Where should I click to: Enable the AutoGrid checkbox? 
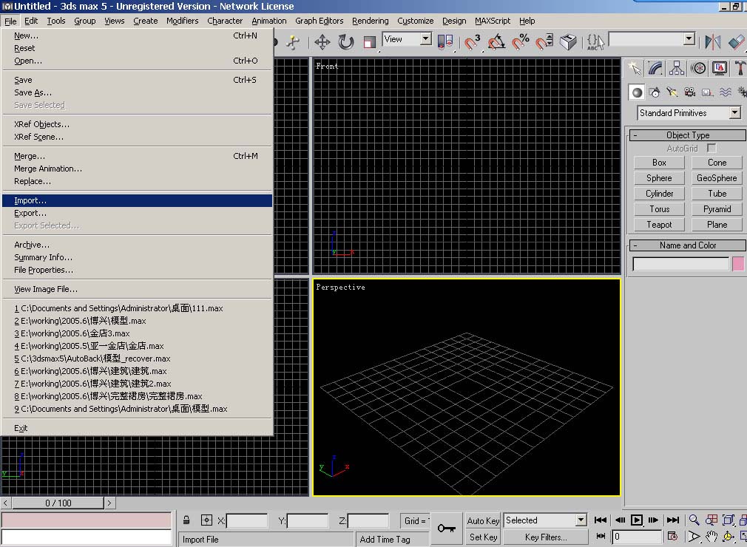[x=711, y=148]
